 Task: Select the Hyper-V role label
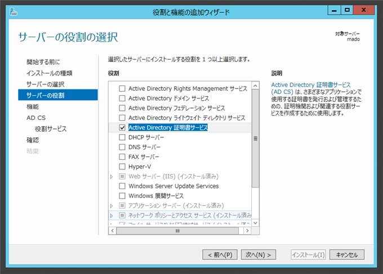(x=140, y=167)
